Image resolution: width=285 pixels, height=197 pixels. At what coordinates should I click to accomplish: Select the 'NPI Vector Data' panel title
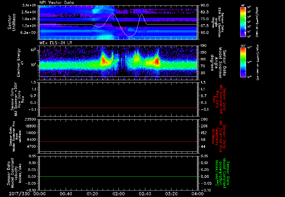pos(56,3)
